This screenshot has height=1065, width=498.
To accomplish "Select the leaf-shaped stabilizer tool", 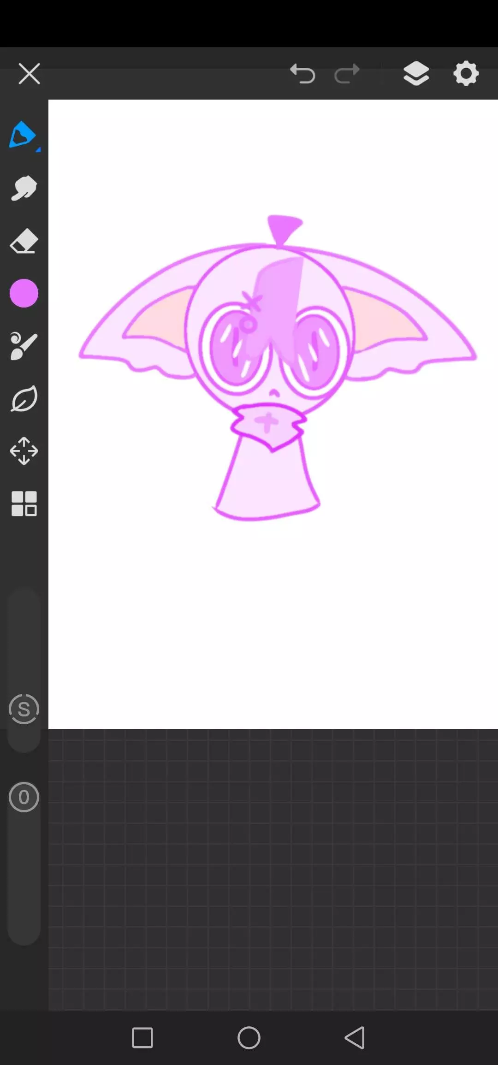I will [x=24, y=399].
